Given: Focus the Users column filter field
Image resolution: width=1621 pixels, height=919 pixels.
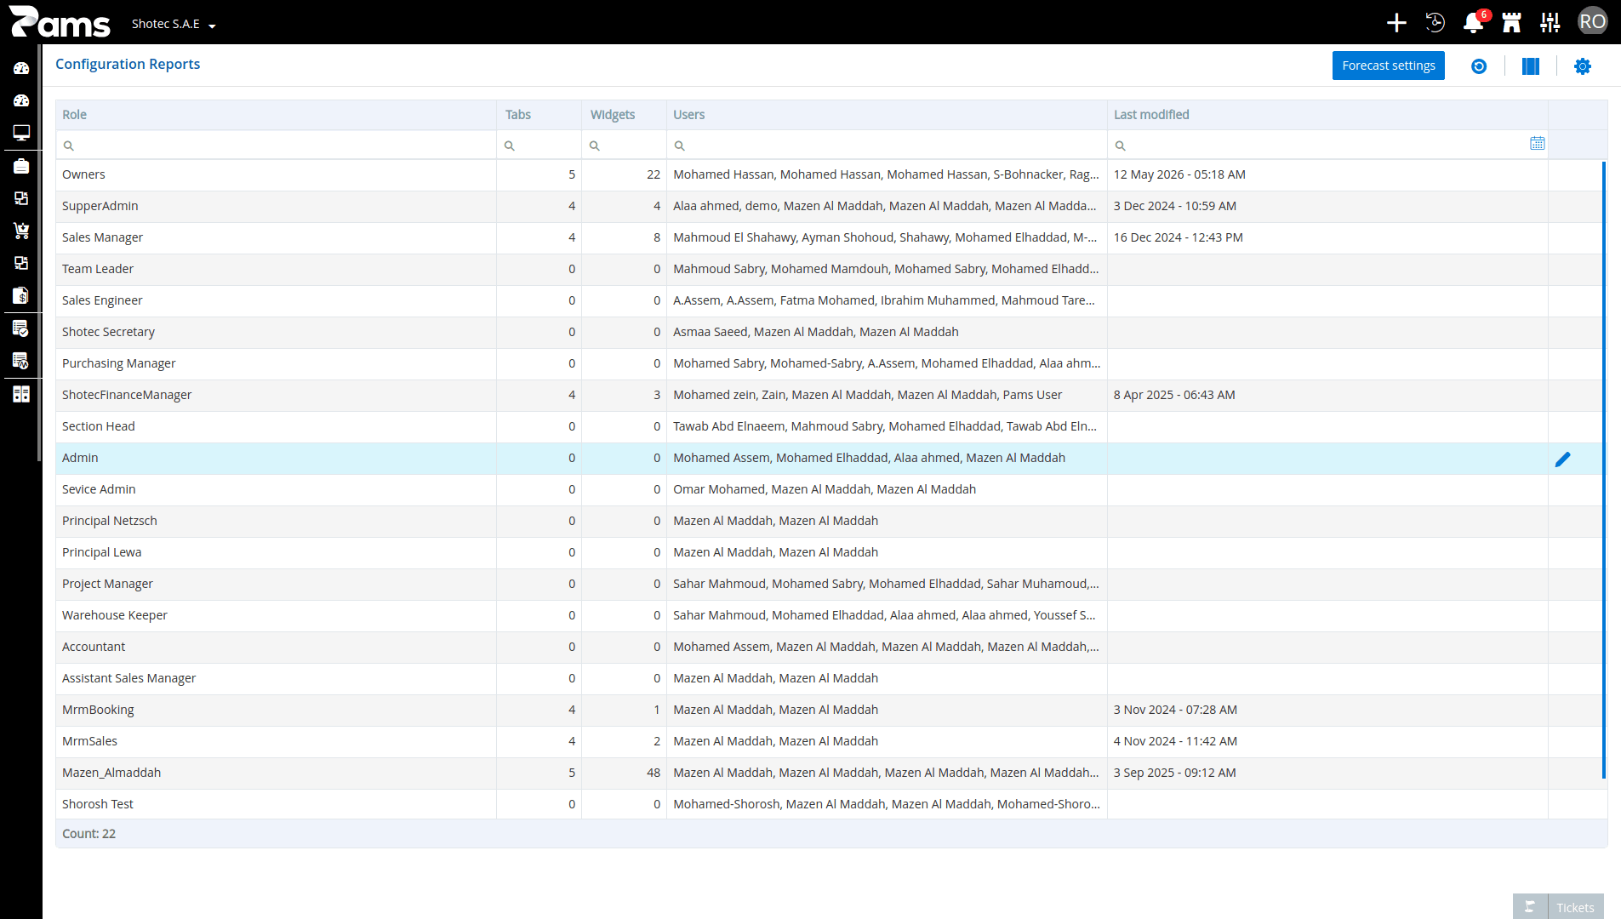Looking at the screenshot, I should tap(887, 145).
